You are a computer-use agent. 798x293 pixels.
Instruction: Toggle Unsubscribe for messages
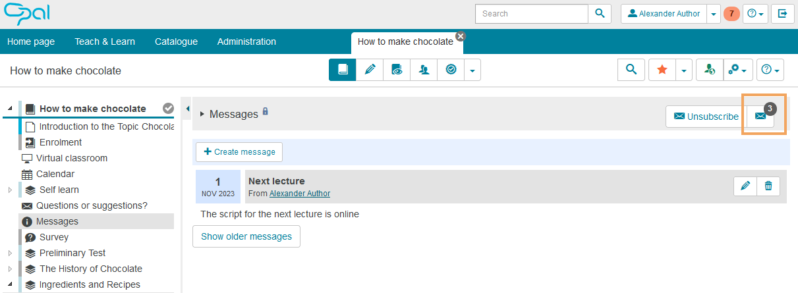pos(706,117)
